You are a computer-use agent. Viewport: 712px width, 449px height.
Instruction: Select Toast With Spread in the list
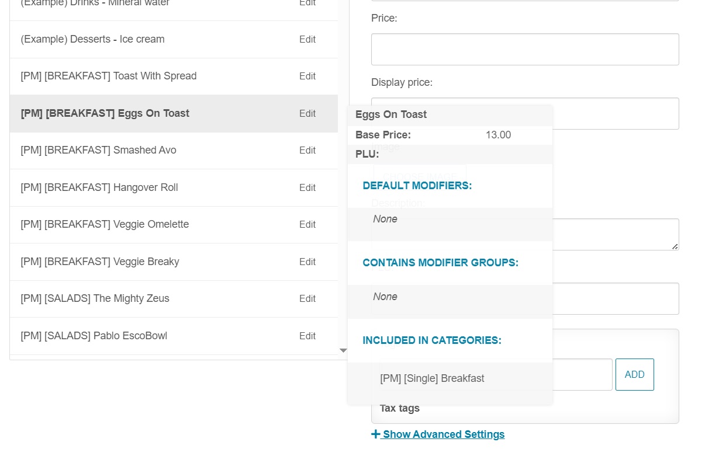pyautogui.click(x=109, y=76)
